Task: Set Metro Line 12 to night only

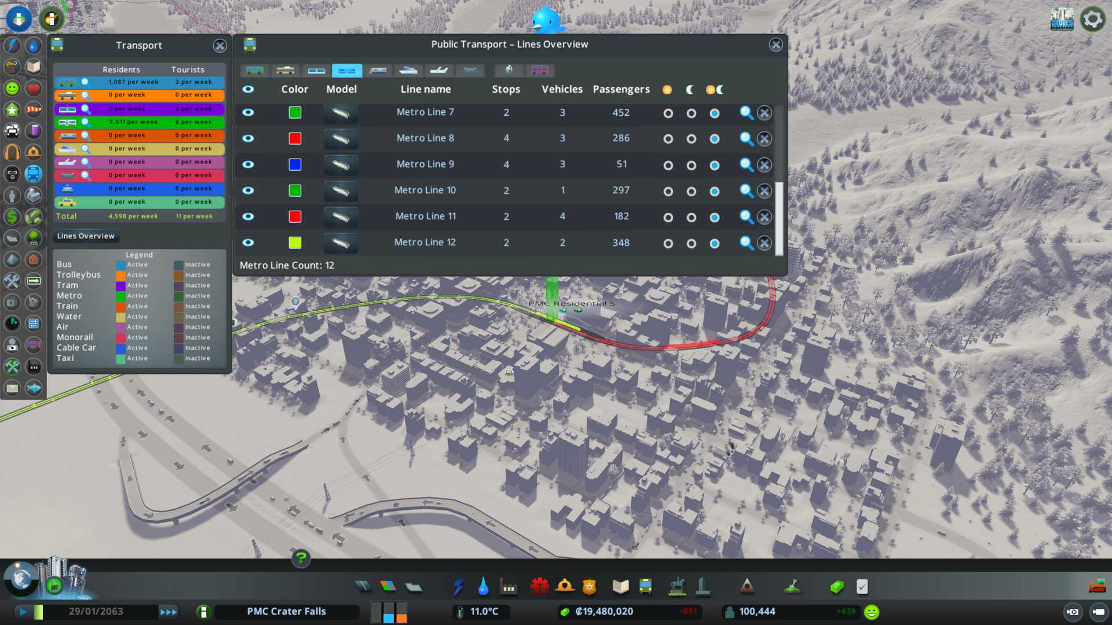Action: pyautogui.click(x=691, y=244)
